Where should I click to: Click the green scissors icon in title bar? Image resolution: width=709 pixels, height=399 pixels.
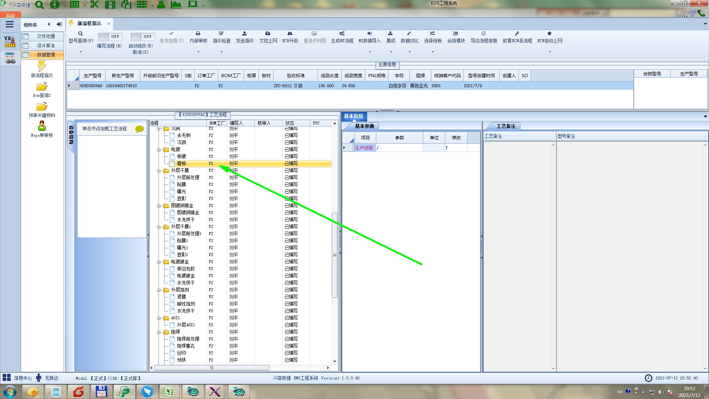tap(95, 5)
